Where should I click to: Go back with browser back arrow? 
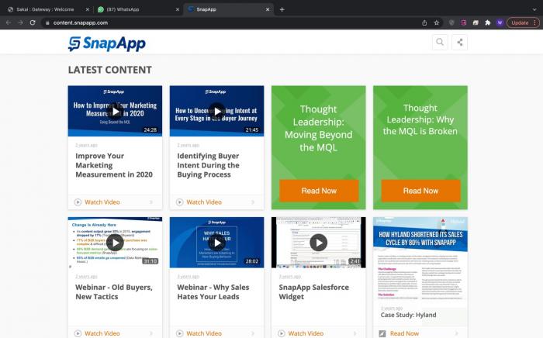point(9,22)
